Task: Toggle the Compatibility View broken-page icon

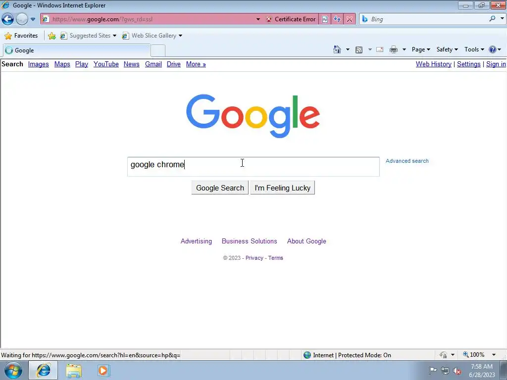Action: point(325,19)
